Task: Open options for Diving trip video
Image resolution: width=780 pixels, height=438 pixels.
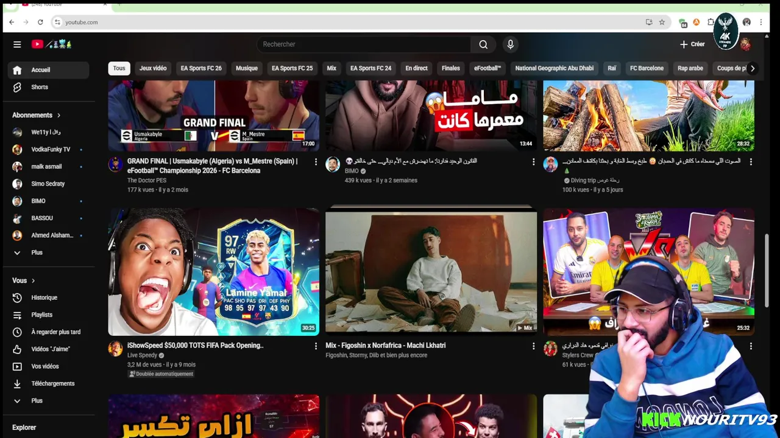Action: point(751,162)
